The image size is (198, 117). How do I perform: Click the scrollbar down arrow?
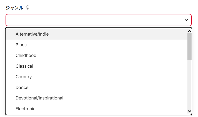tap(189, 111)
